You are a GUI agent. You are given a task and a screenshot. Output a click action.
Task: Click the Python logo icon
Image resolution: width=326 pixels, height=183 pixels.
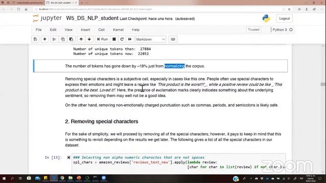pyautogui.click(x=266, y=18)
